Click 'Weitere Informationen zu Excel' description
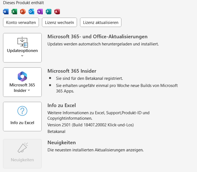Viewport: 197px width, 172px height. tap(98, 116)
